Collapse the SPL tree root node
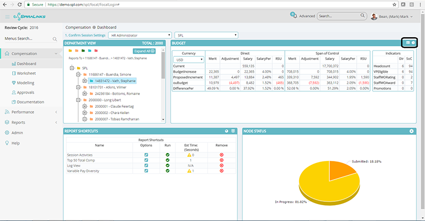The height and width of the screenshot is (221, 425). 71,68
